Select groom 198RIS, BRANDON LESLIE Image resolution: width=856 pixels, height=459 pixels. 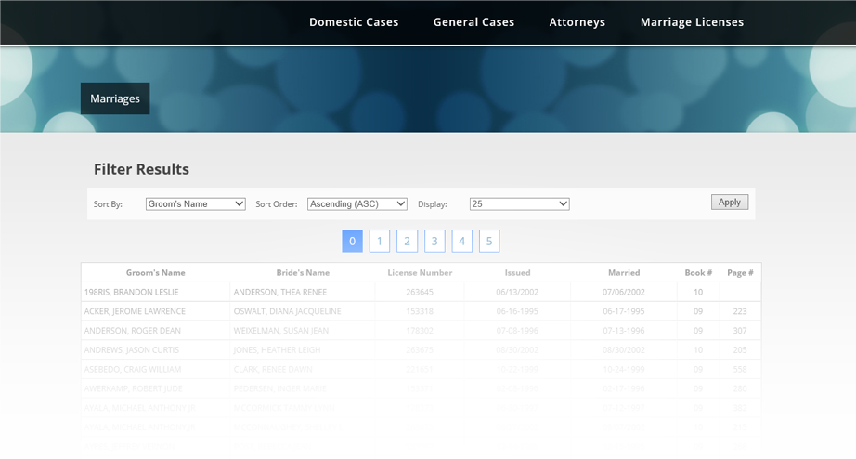[x=132, y=293]
